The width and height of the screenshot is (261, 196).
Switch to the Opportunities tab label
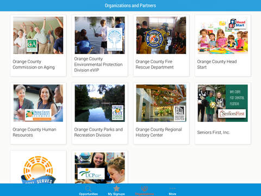88,194
